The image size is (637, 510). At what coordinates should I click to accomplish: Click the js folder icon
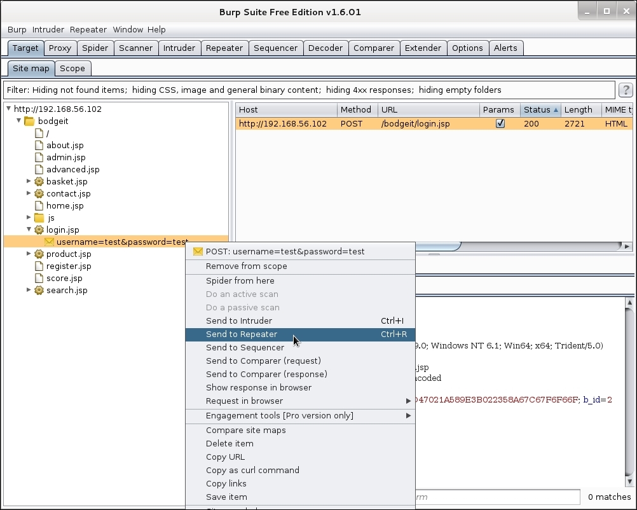(39, 218)
